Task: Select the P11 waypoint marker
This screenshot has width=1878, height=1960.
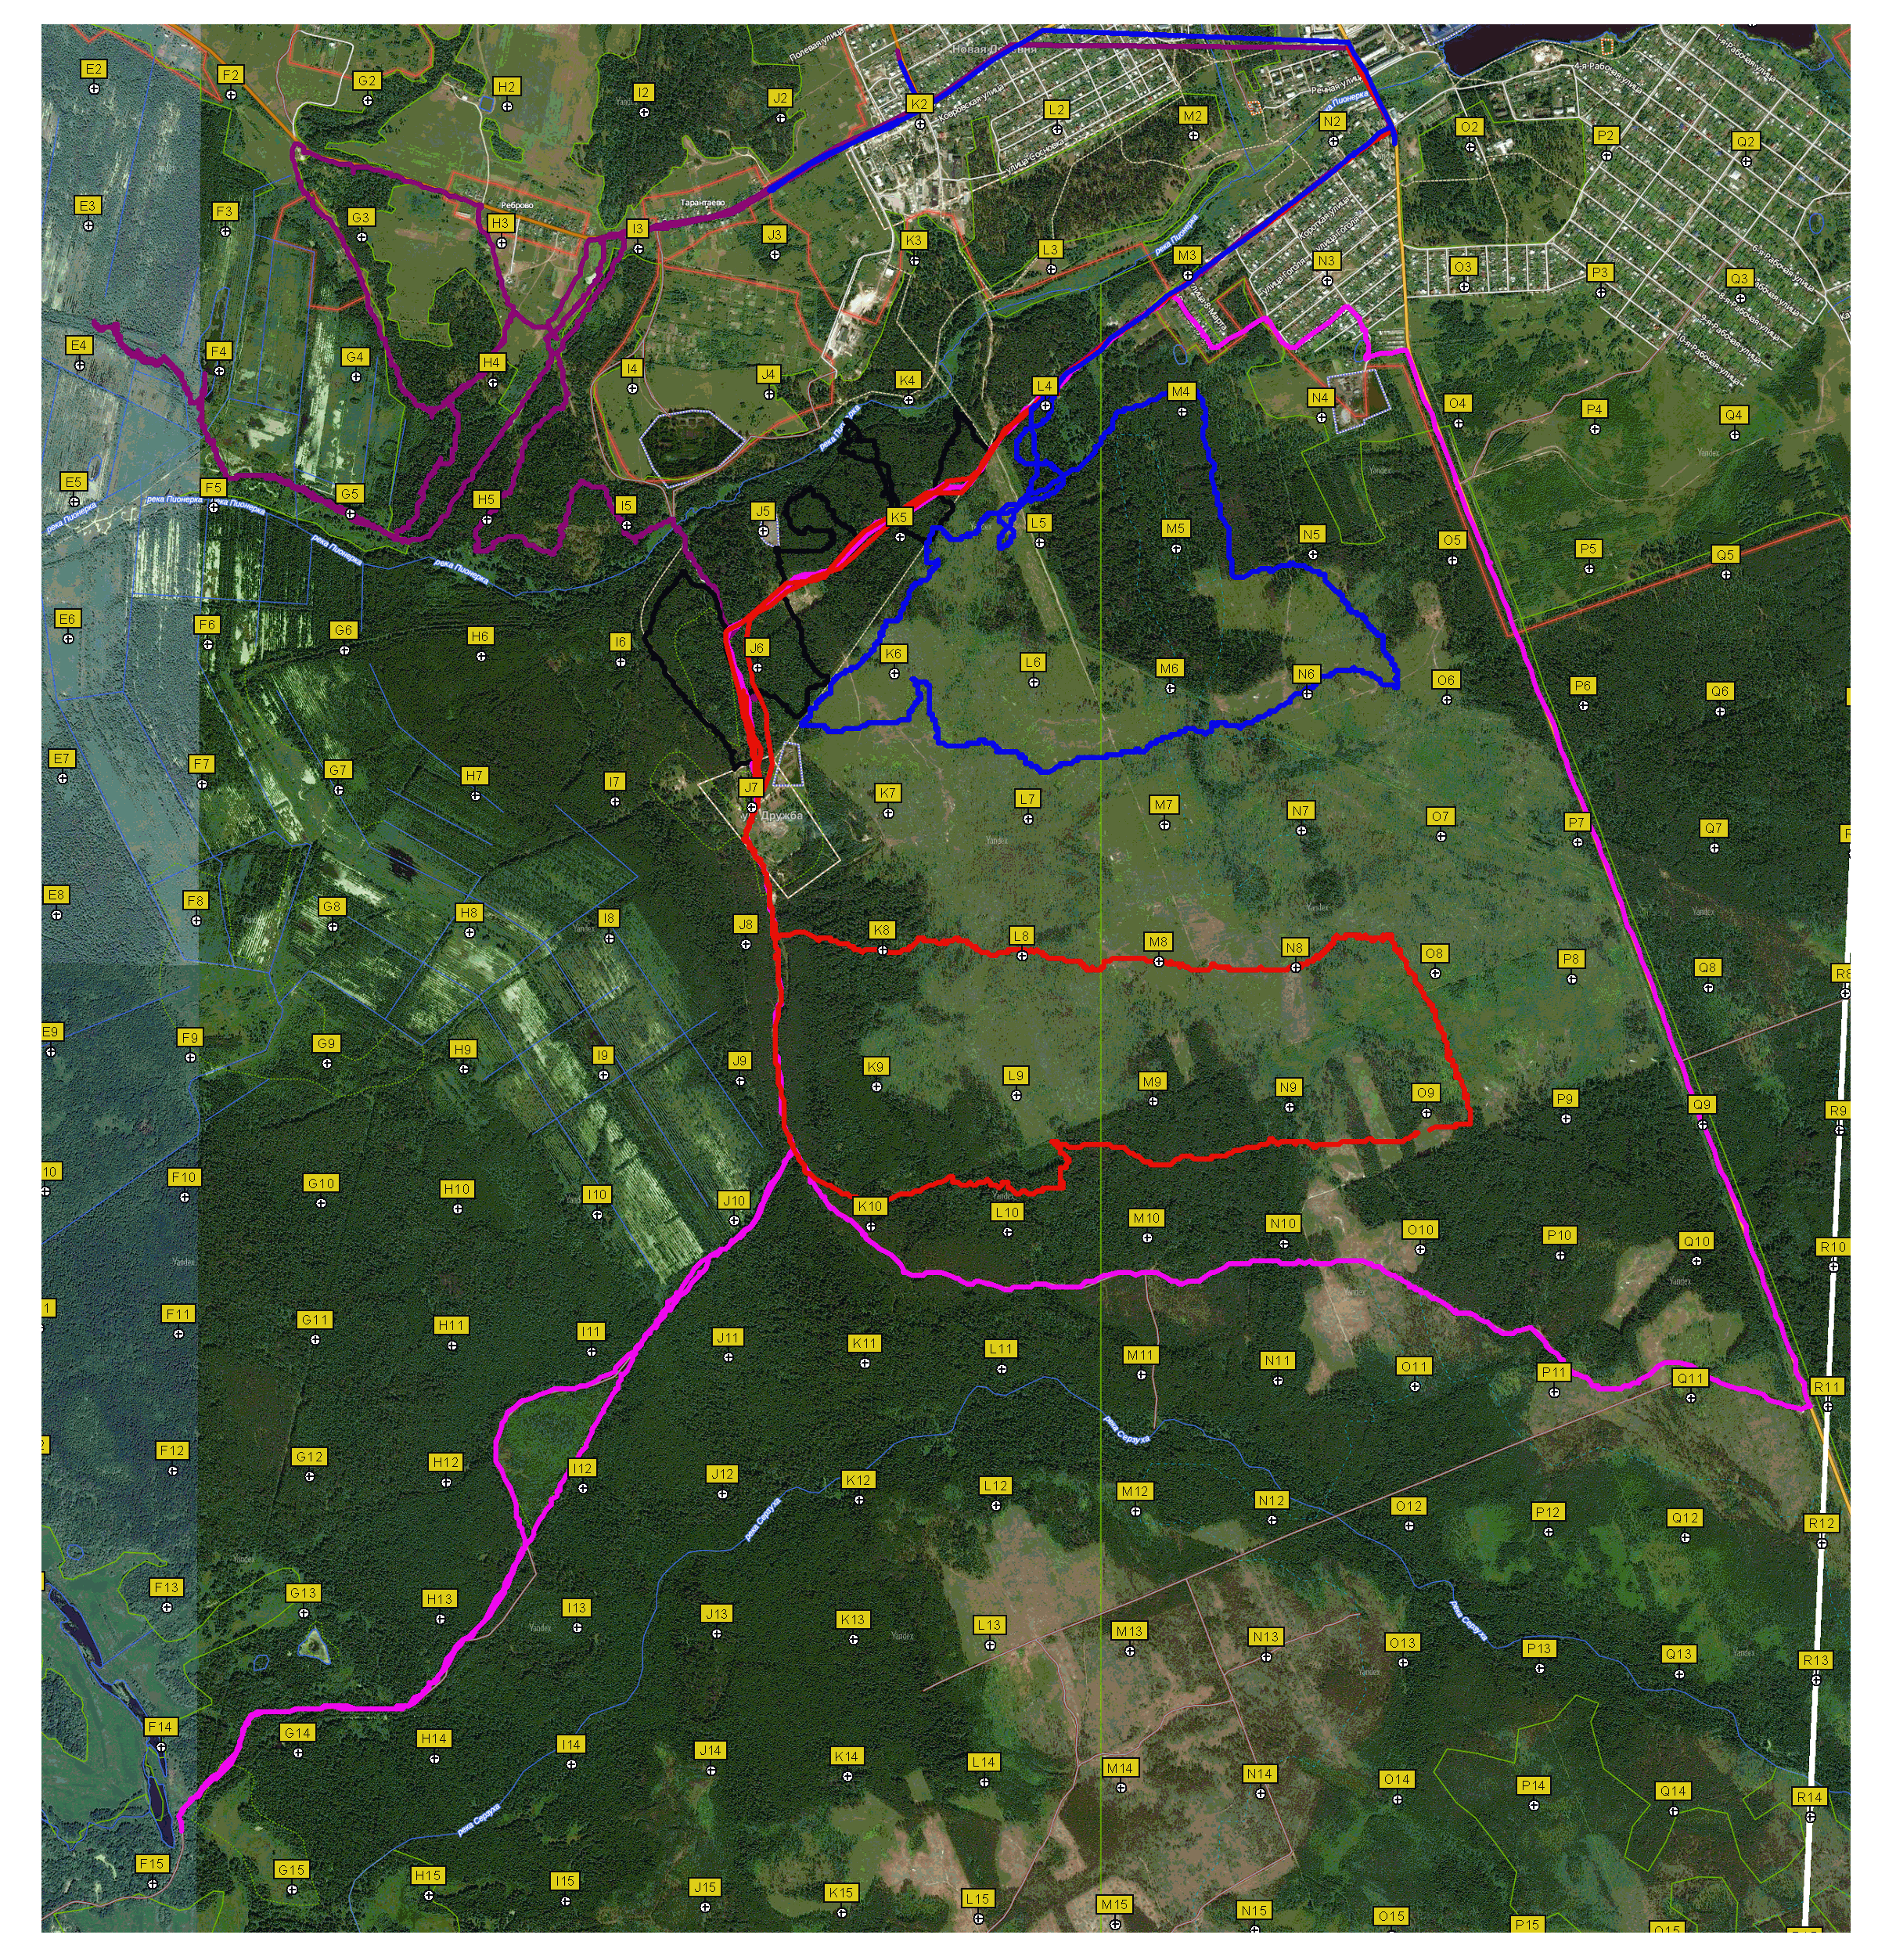Action: point(1553,1392)
